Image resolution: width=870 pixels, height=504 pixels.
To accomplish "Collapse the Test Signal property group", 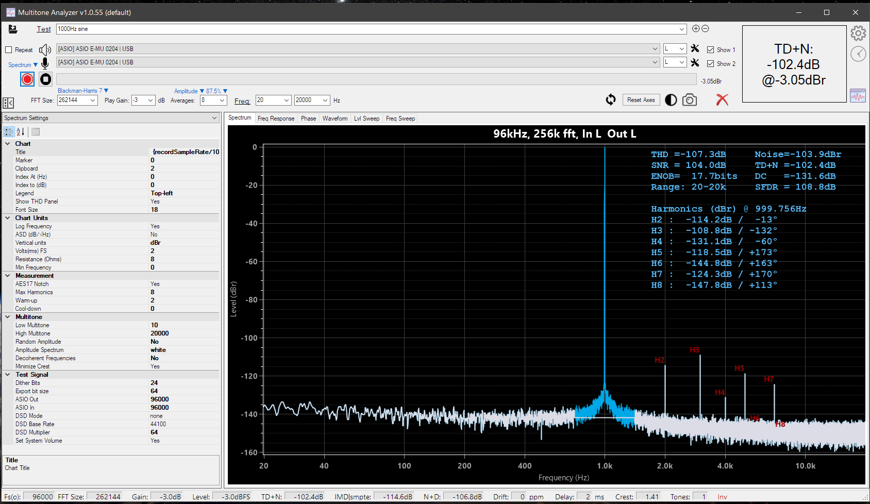I will click(x=7, y=375).
